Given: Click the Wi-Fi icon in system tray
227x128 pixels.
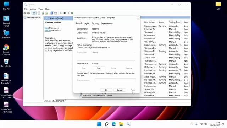Looking at the screenshot, I should pos(201,124).
